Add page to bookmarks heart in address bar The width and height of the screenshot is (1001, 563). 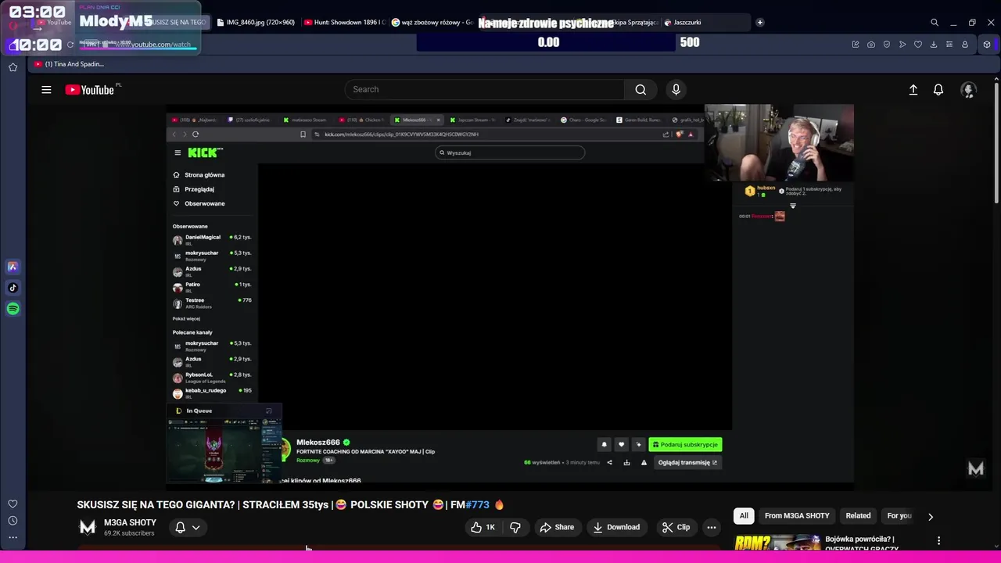tap(918, 45)
